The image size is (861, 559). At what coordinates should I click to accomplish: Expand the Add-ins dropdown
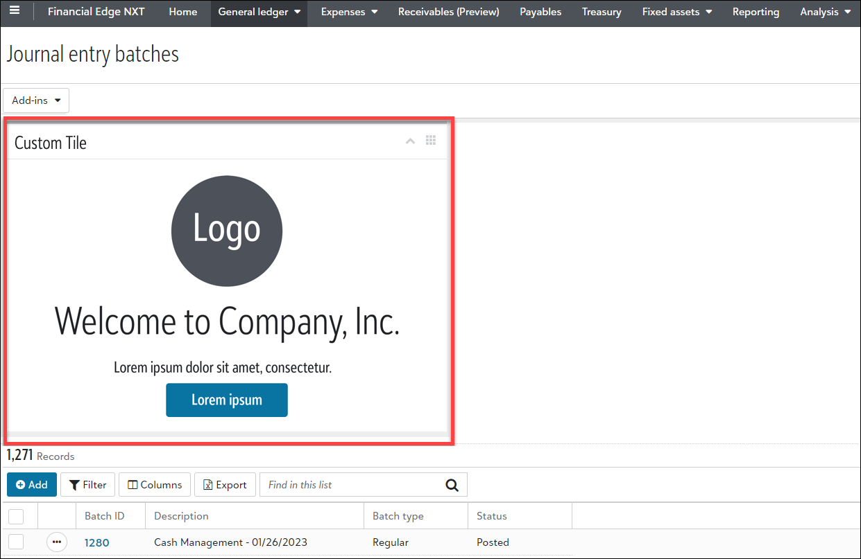pos(36,100)
